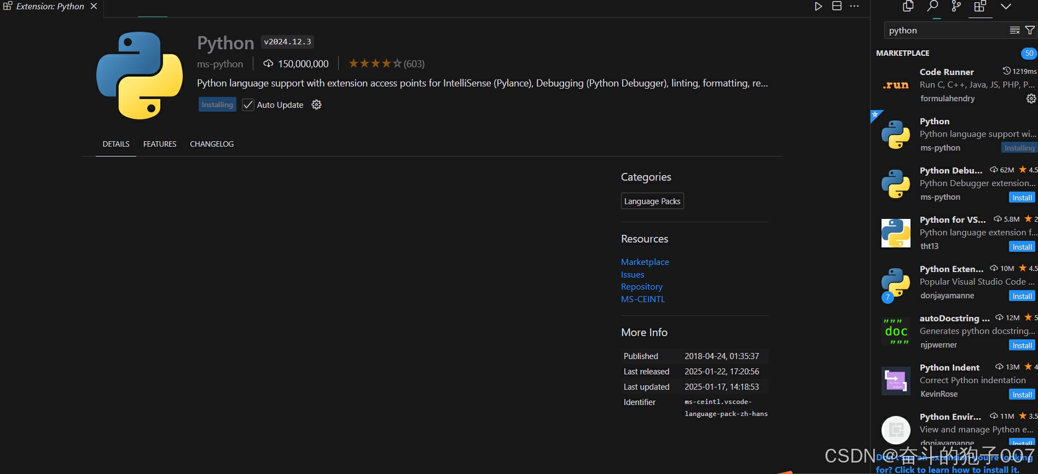Image resolution: width=1038 pixels, height=474 pixels.
Task: Open the Source Control branch view
Action: [x=956, y=6]
